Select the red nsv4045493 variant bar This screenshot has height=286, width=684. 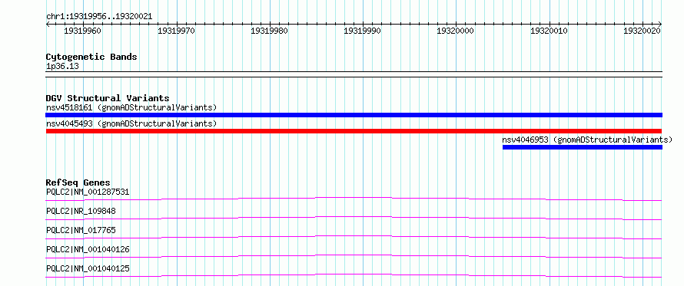point(354,131)
